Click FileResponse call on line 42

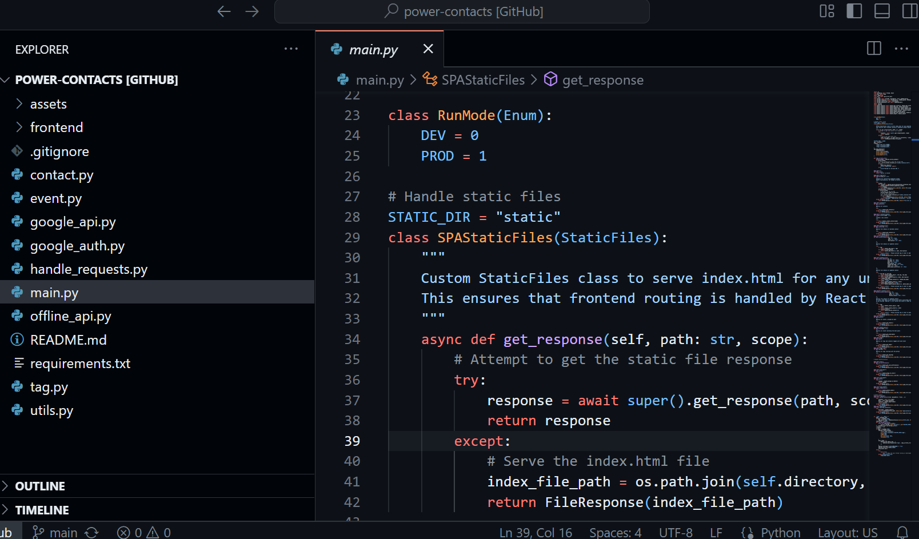594,502
